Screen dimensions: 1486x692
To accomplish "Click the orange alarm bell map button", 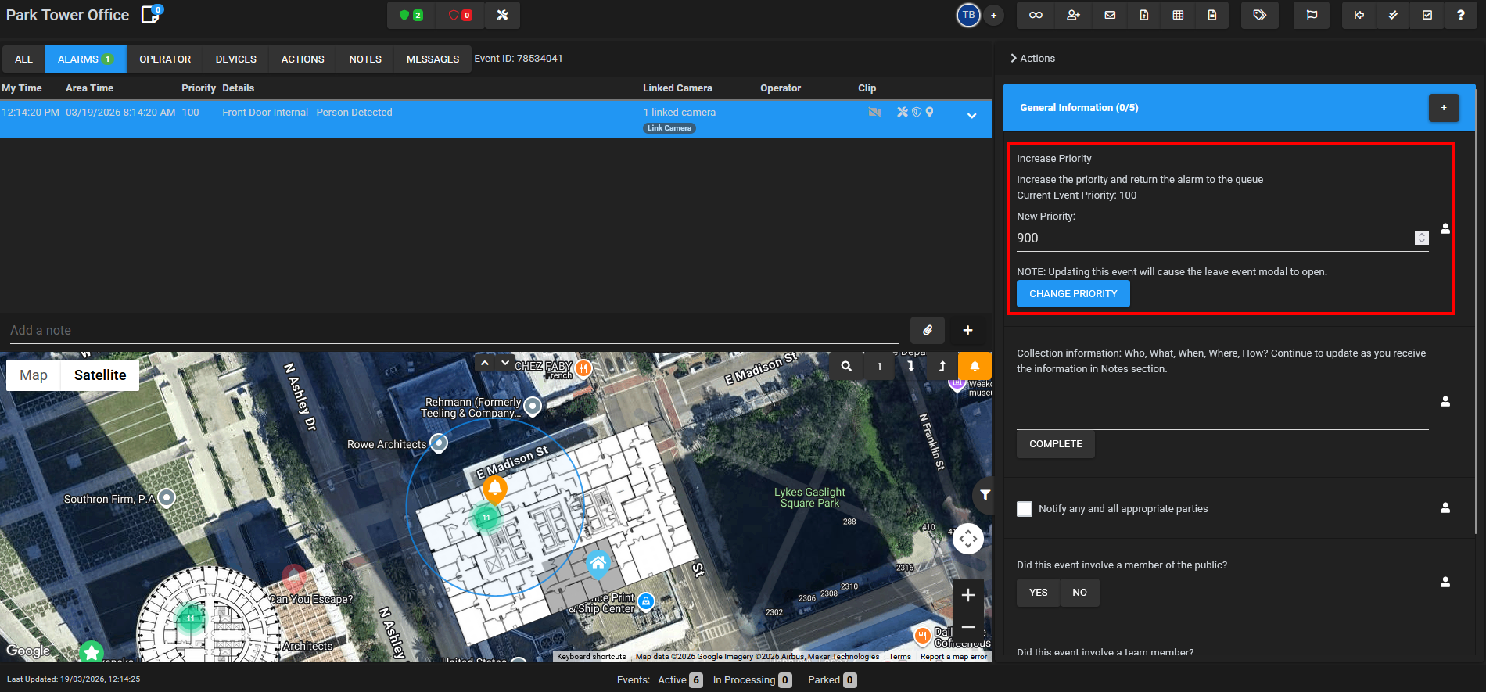I will pyautogui.click(x=975, y=366).
